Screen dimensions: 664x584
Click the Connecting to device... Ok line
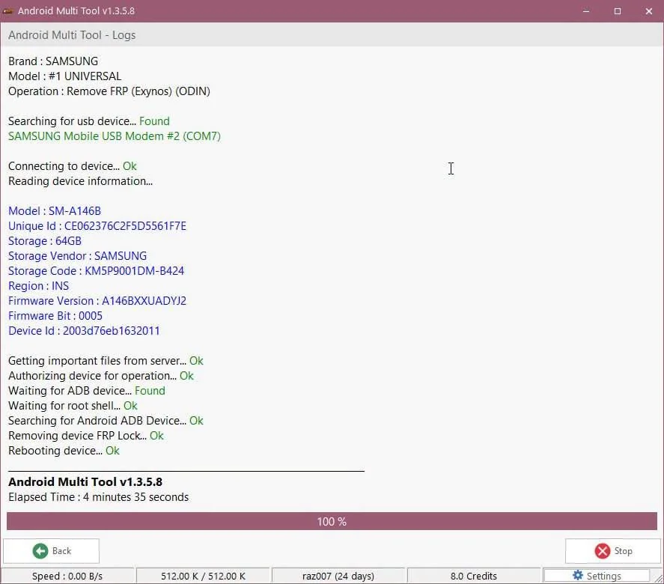tap(73, 166)
